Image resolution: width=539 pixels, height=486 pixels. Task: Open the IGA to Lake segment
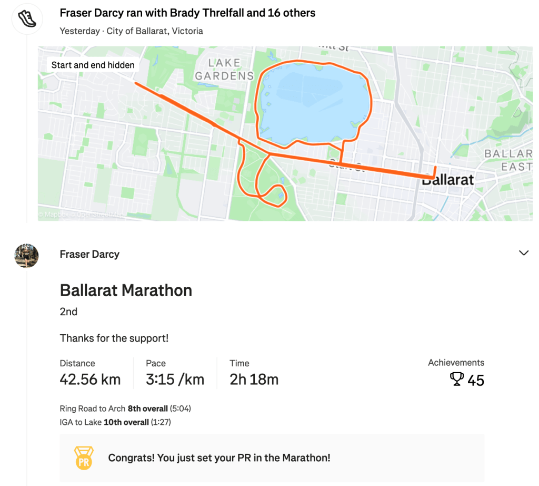point(81,422)
